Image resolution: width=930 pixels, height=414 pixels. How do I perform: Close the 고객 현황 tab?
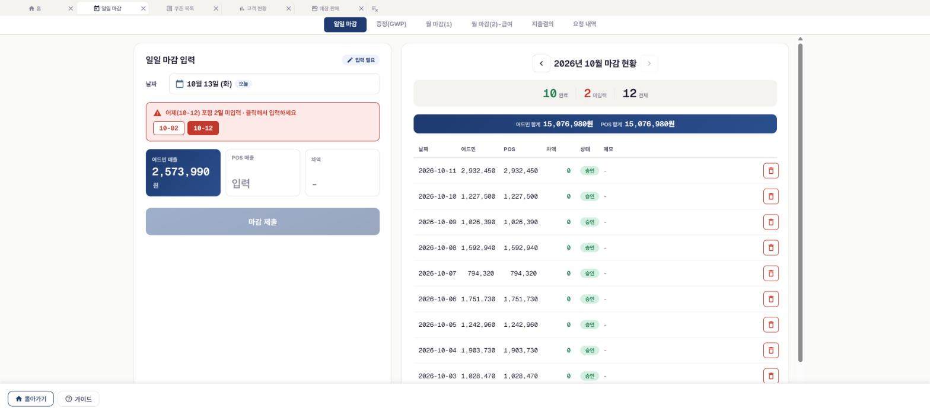(x=289, y=8)
